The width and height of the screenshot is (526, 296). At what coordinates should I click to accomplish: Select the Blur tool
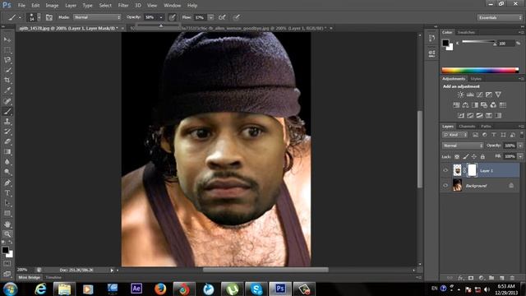tap(7, 162)
